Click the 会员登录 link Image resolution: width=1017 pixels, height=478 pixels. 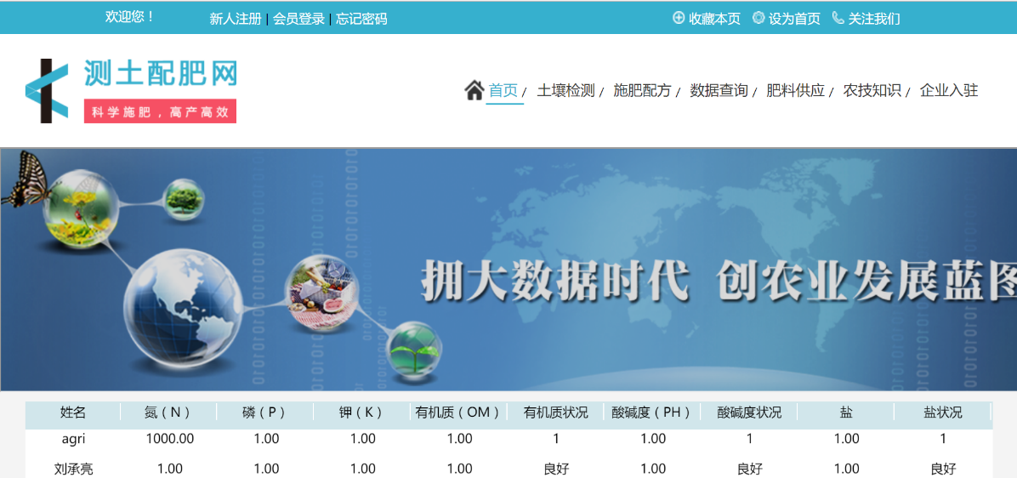tap(298, 19)
